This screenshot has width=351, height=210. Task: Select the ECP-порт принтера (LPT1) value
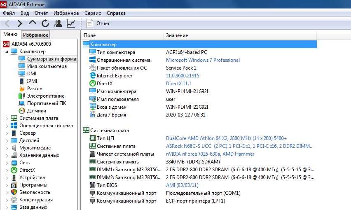click(195, 201)
